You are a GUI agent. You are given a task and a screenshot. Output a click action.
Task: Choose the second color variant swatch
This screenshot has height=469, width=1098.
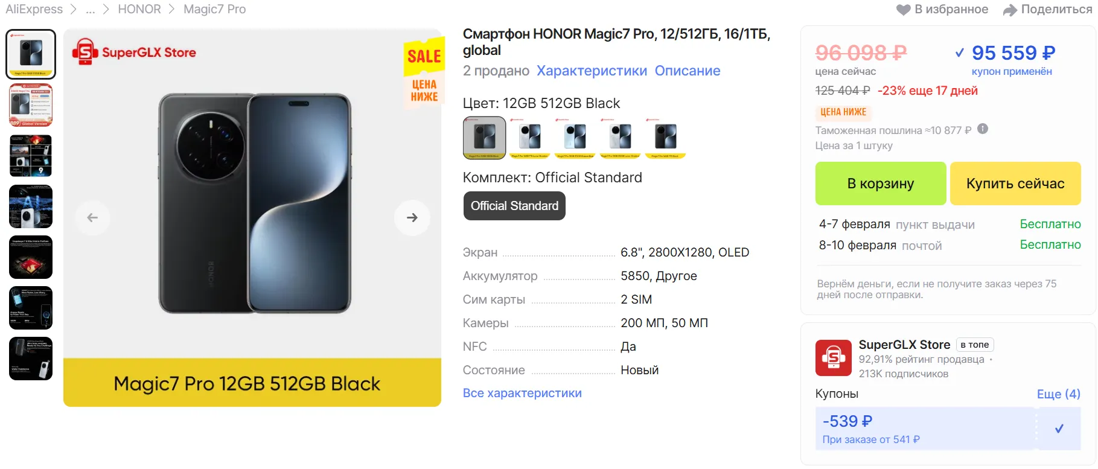(x=529, y=138)
